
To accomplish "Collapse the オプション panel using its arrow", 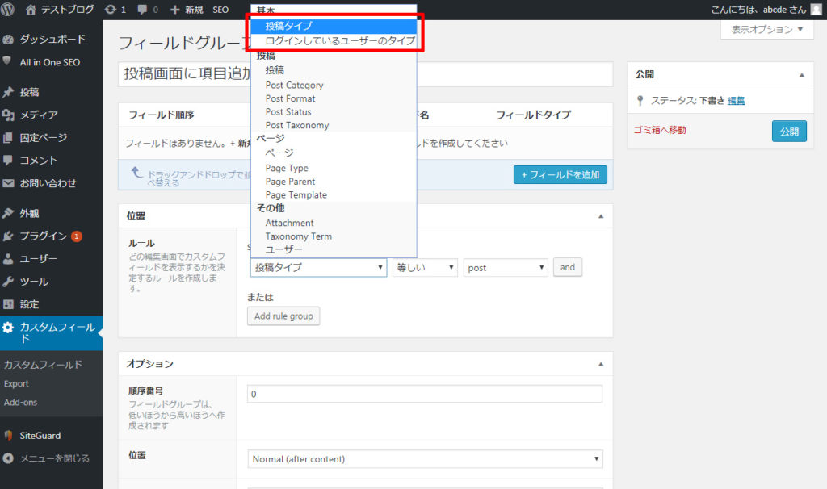I will click(600, 364).
